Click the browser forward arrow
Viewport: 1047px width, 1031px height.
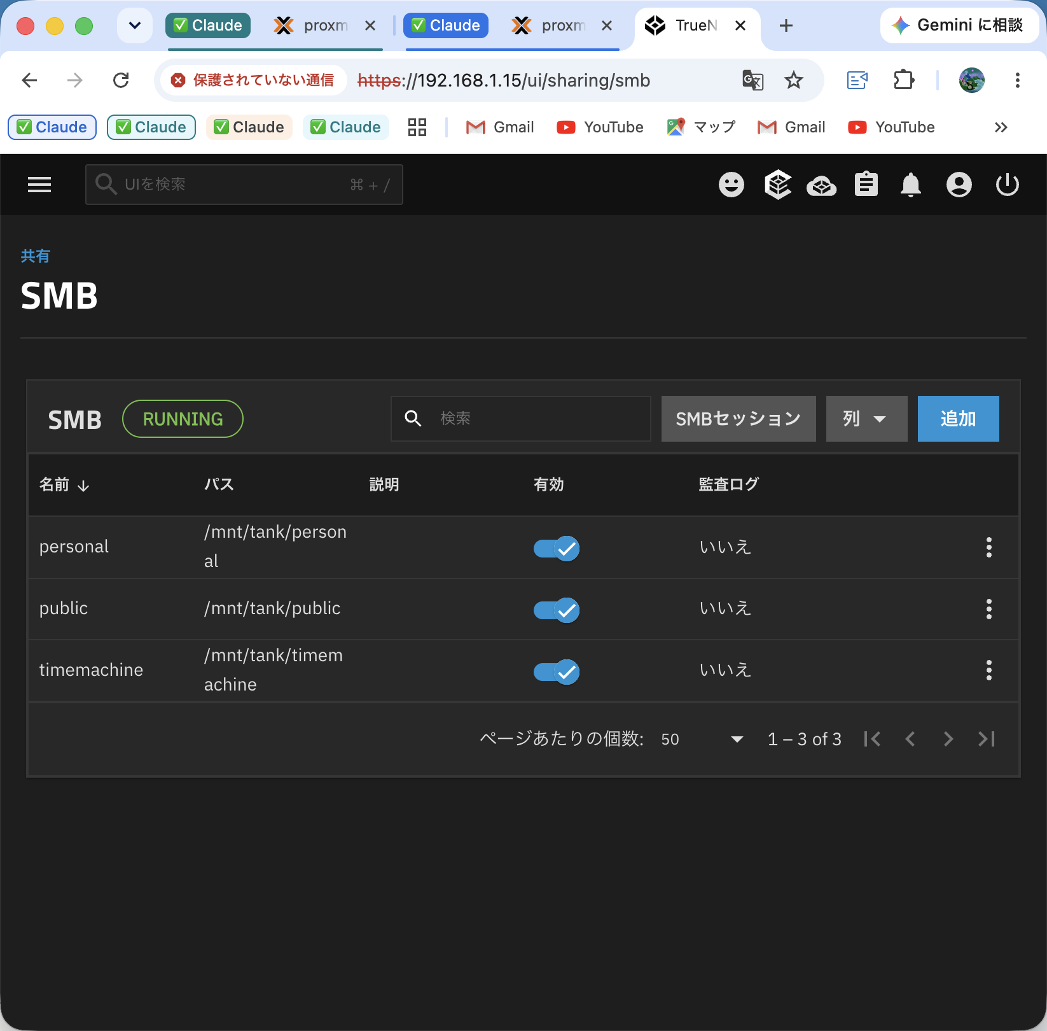(75, 80)
